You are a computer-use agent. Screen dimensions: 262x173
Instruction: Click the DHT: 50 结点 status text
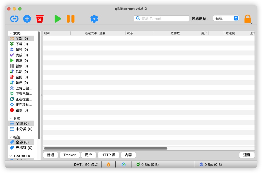(86, 164)
